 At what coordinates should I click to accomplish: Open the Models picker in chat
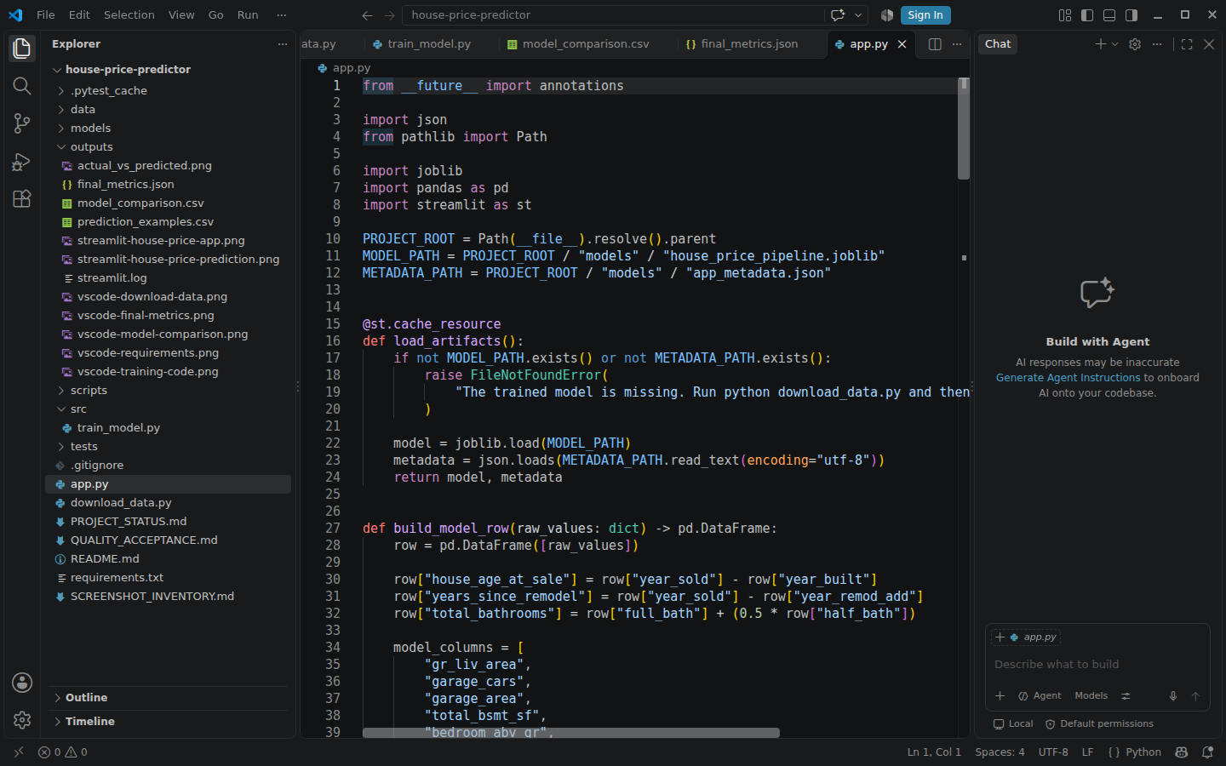[x=1091, y=696]
